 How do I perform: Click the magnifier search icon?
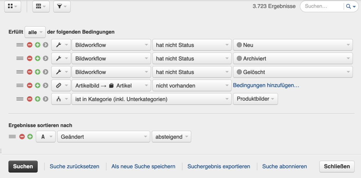tap(348, 6)
